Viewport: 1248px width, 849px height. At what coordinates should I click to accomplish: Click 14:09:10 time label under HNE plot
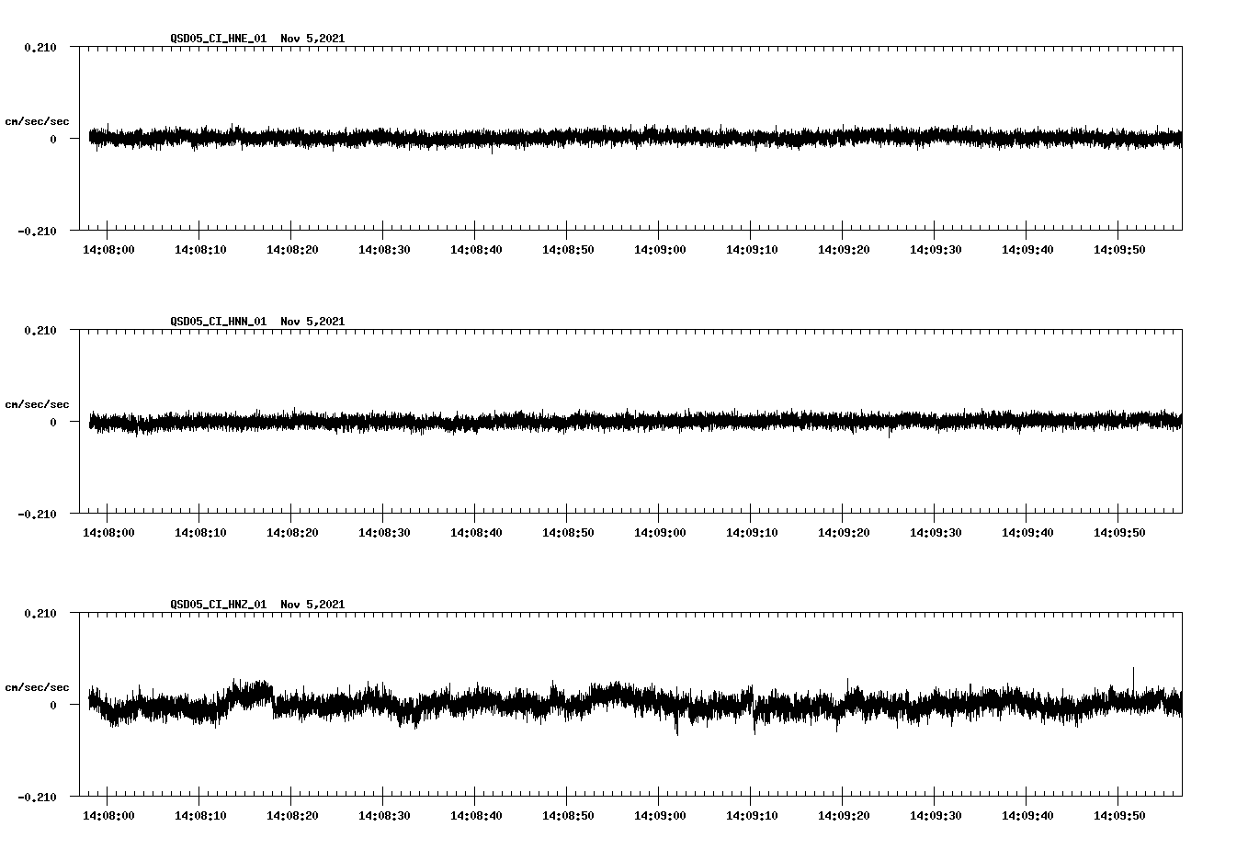point(752,250)
